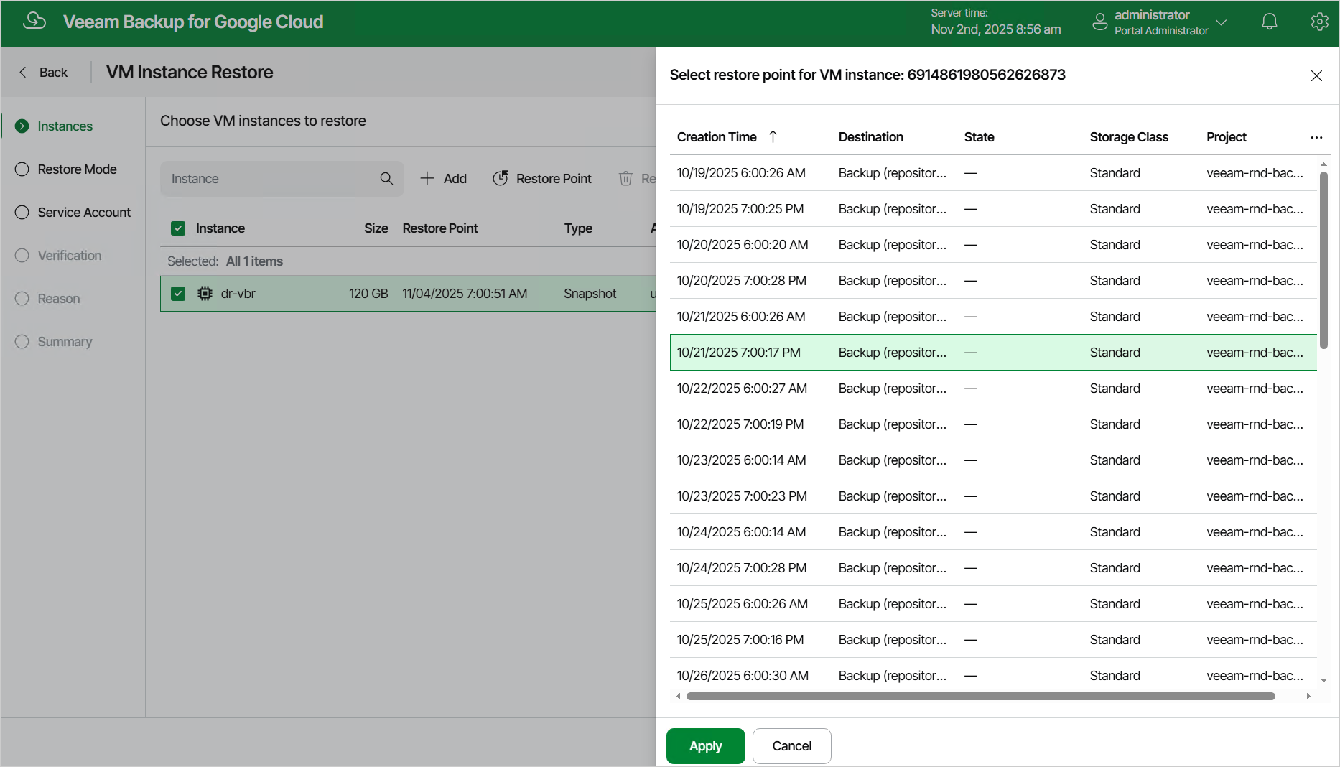
Task: Focus the Instance search field
Action: pyautogui.click(x=282, y=179)
